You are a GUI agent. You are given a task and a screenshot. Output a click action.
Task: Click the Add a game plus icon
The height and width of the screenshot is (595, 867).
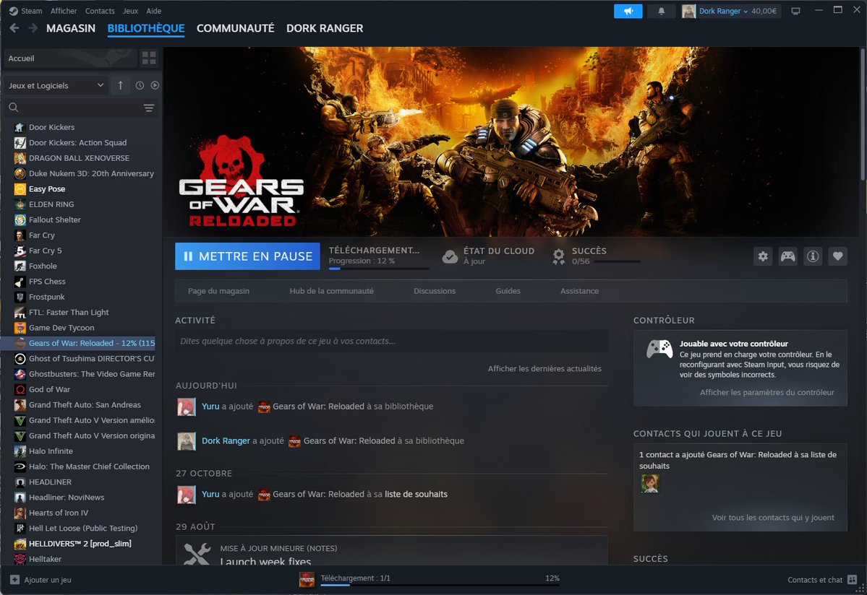pos(15,580)
